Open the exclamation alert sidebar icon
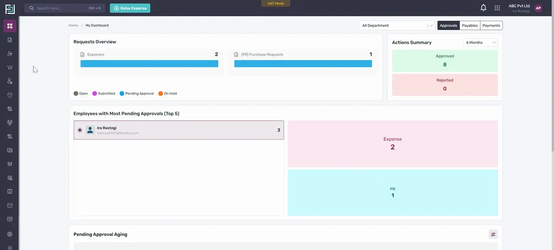Image resolution: width=554 pixels, height=250 pixels. (10, 192)
